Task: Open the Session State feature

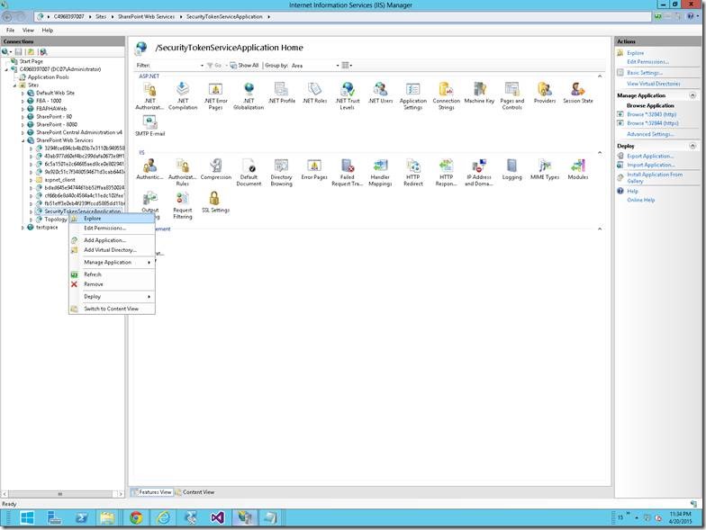Action: [x=578, y=94]
